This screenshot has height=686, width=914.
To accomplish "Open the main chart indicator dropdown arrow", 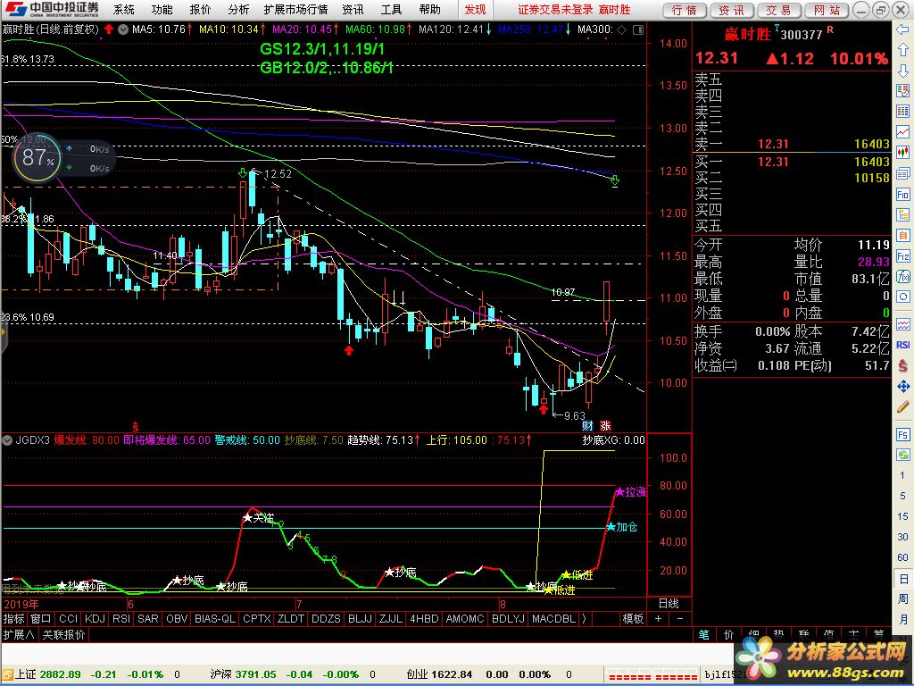I will 123,29.
